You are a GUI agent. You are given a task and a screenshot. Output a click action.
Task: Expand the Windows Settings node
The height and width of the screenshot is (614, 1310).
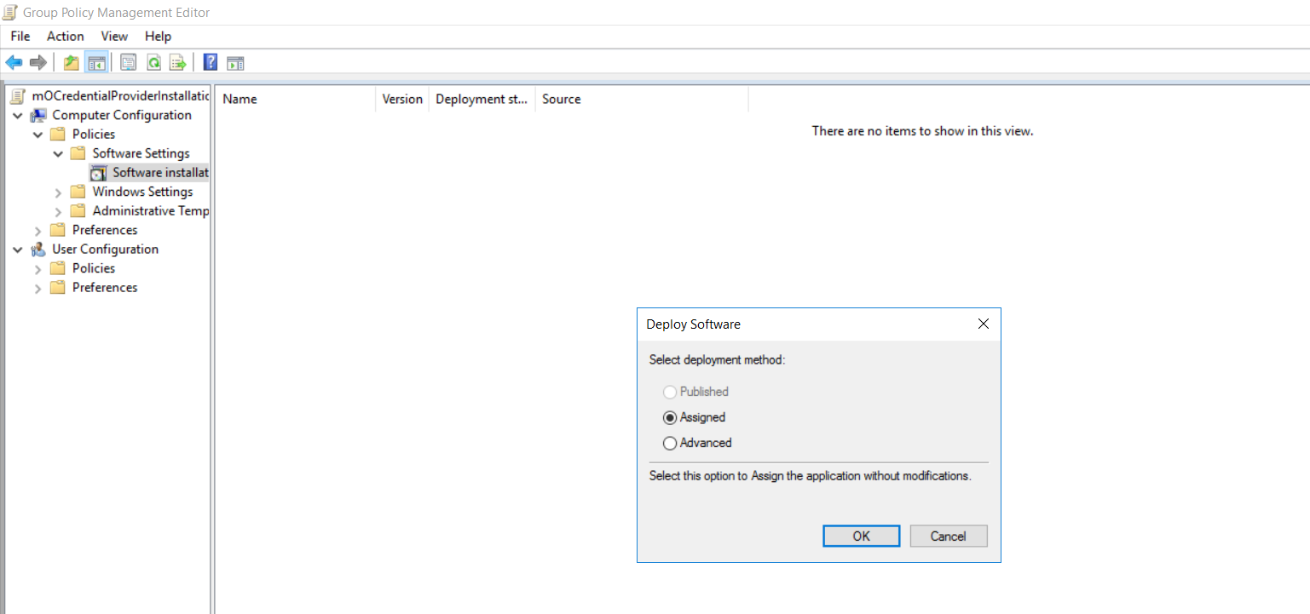(58, 192)
